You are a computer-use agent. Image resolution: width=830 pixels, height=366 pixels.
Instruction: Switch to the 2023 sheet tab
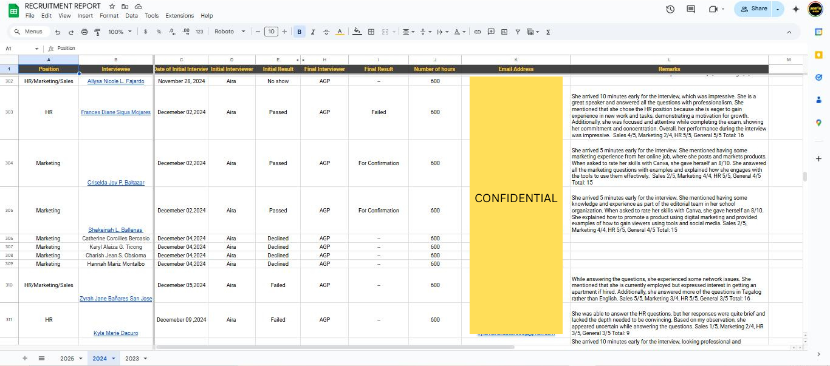tap(132, 359)
